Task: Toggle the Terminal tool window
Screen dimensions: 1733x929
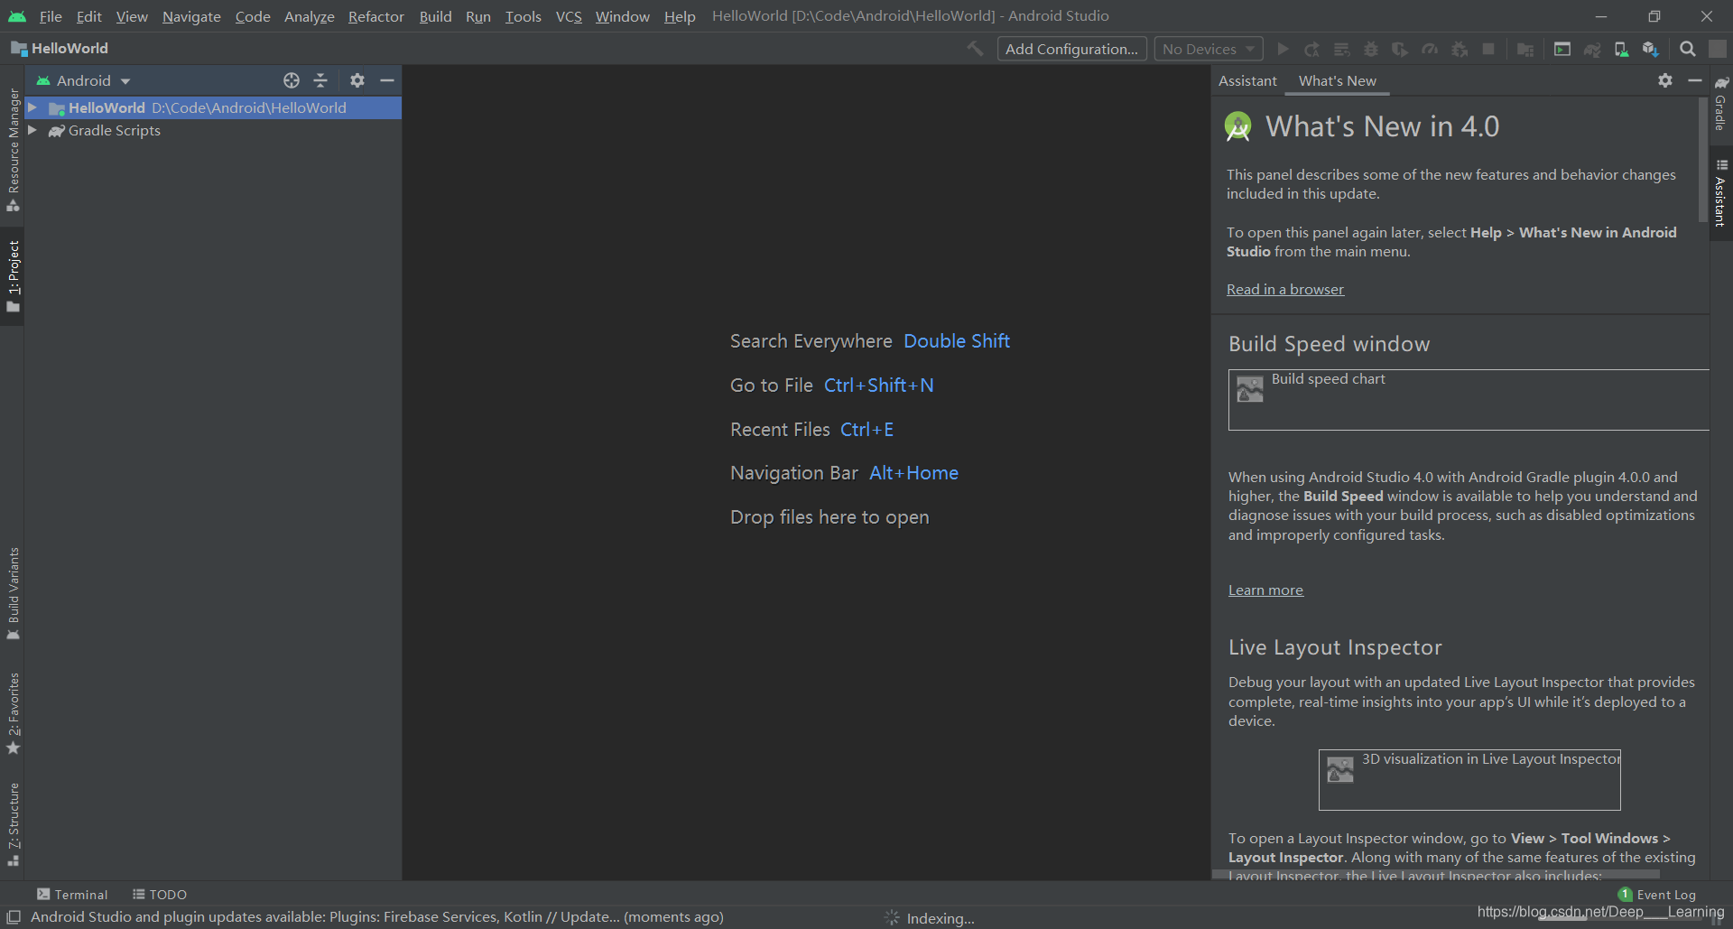Action: click(x=72, y=895)
